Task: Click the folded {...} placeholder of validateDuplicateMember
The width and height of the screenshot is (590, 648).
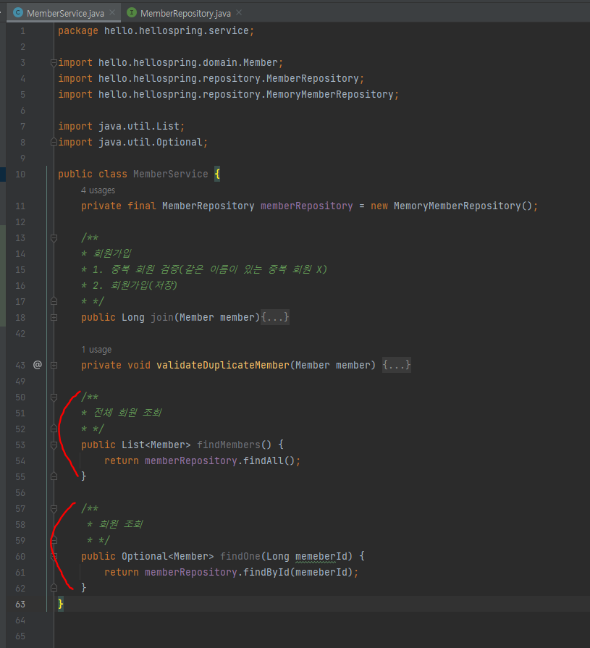Action: coord(397,365)
